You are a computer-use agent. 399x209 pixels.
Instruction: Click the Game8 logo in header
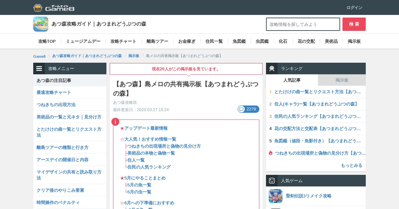(54, 8)
